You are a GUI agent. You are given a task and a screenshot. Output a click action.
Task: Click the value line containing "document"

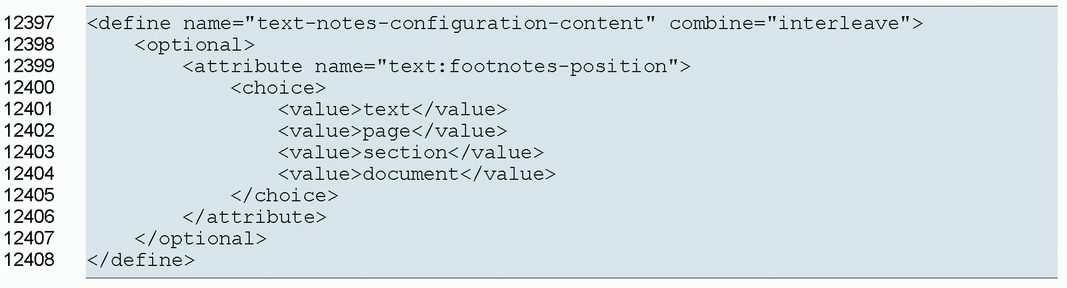pyautogui.click(x=417, y=174)
